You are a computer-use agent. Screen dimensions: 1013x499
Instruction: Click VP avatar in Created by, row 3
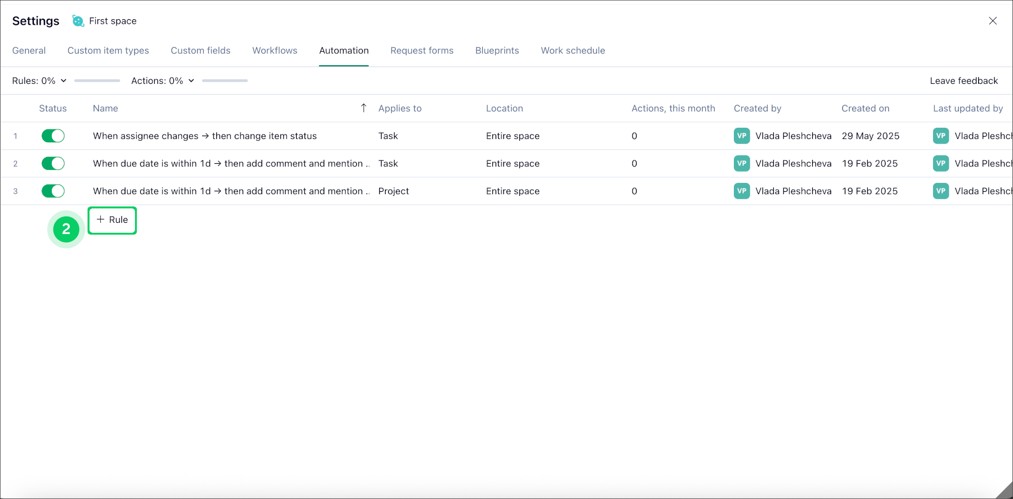(x=742, y=191)
